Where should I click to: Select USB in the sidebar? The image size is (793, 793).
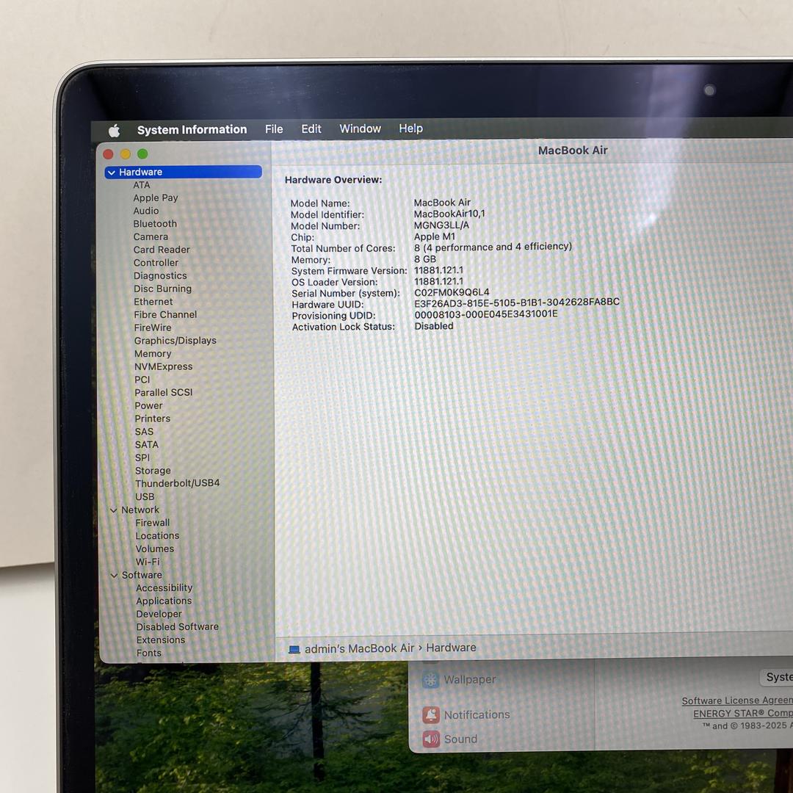click(145, 497)
